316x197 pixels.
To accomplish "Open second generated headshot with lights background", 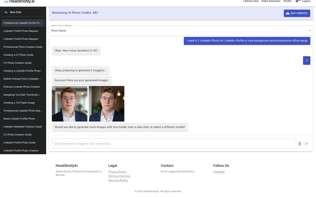I will click(106, 104).
